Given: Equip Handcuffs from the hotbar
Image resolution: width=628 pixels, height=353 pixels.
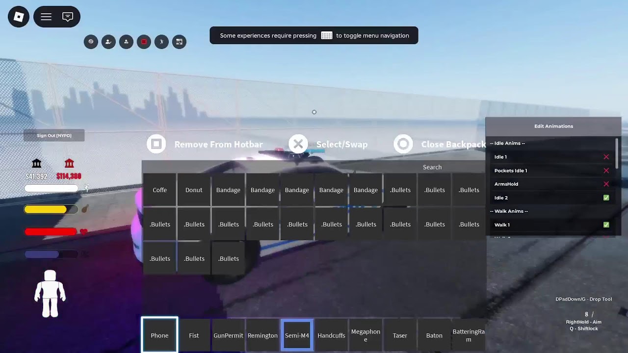Looking at the screenshot, I should (x=331, y=335).
